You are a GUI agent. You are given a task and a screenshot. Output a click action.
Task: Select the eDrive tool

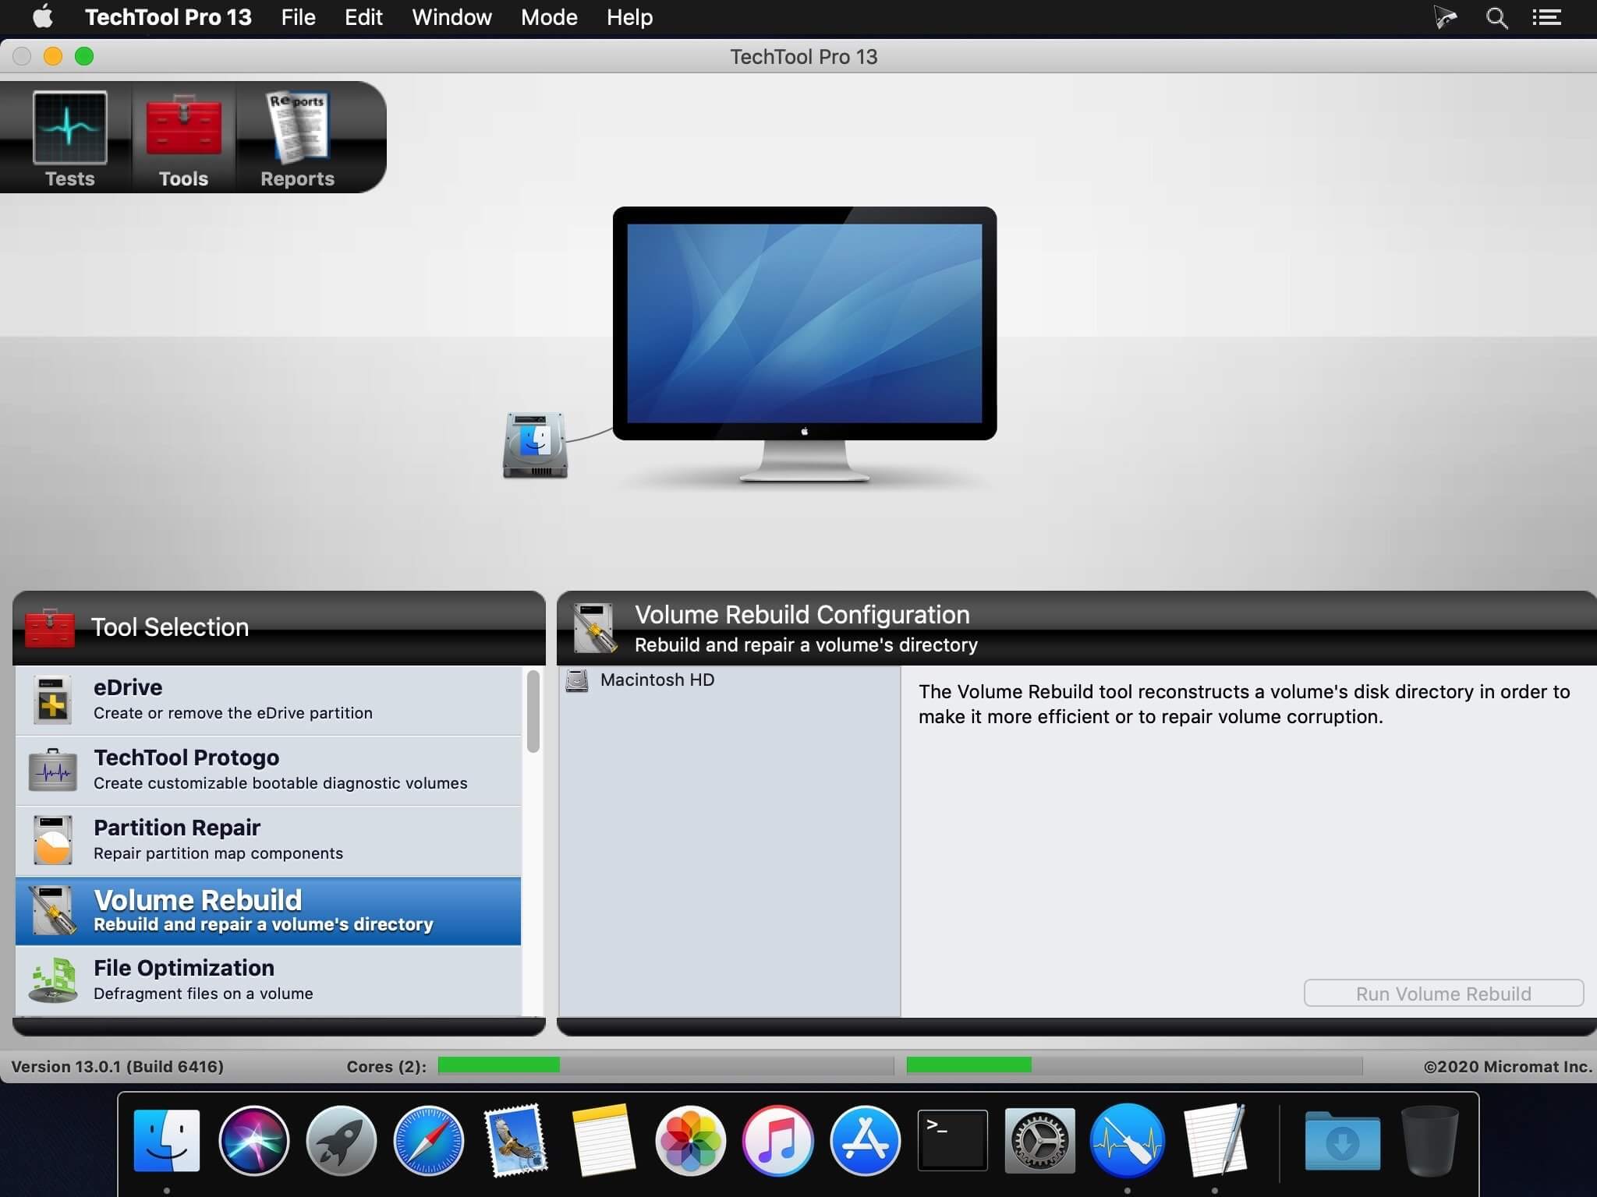(x=268, y=700)
